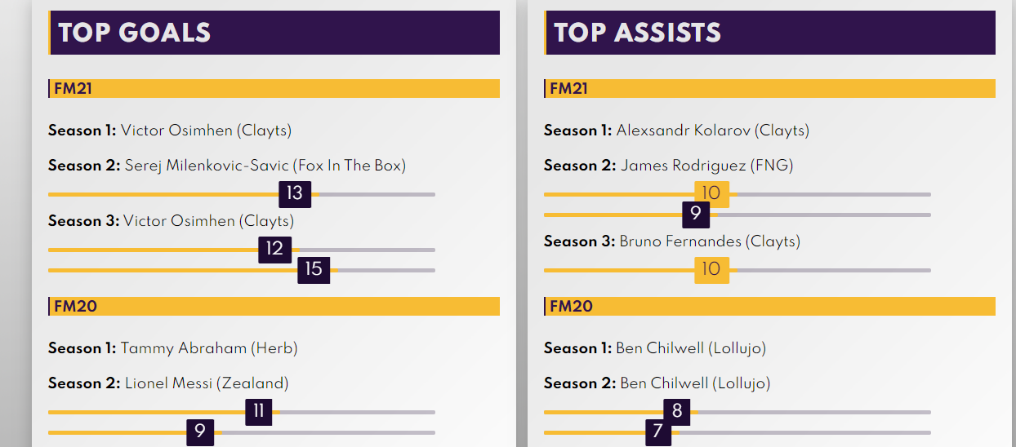Screen dimensions: 1016x447
Task: Click the slider handle showing 8
Action: coord(677,411)
